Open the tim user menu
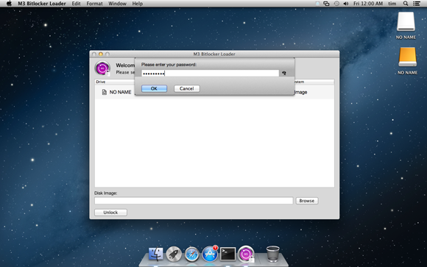Image resolution: width=427 pixels, height=267 pixels. (x=392, y=4)
